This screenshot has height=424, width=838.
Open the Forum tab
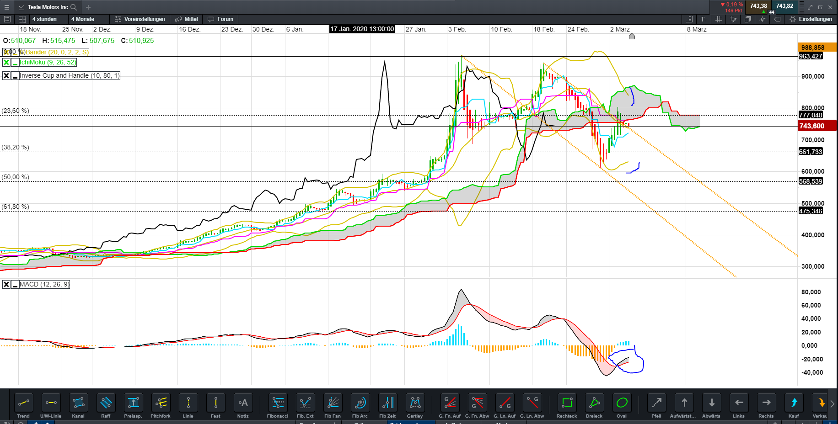point(220,19)
